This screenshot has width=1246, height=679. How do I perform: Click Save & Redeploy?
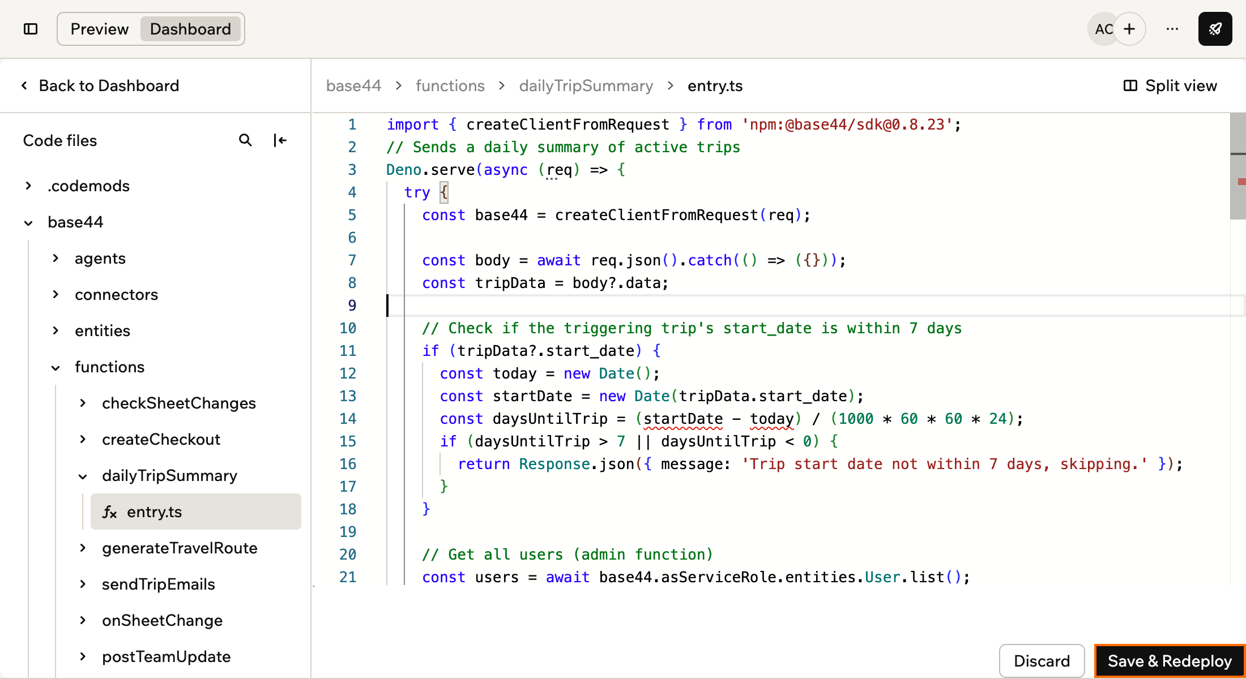pos(1170,661)
